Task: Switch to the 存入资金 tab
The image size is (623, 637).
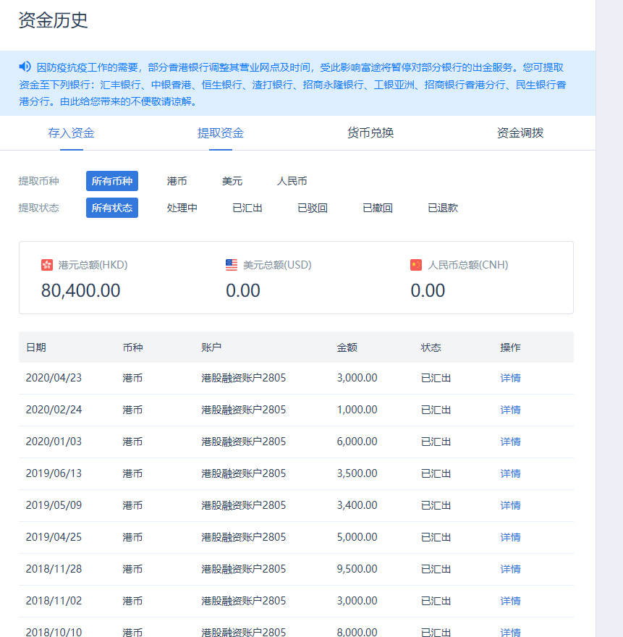Action: (x=72, y=133)
